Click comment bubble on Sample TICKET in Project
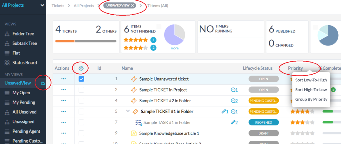Viewport: 341px width, 144px height. pyautogui.click(x=234, y=90)
